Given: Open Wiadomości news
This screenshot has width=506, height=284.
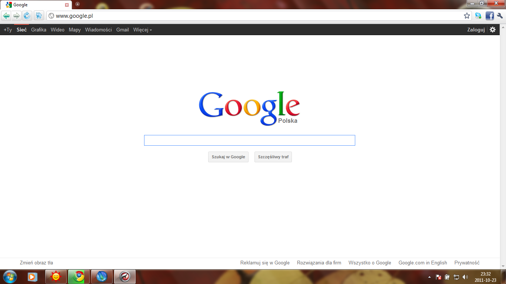Looking at the screenshot, I should point(99,30).
